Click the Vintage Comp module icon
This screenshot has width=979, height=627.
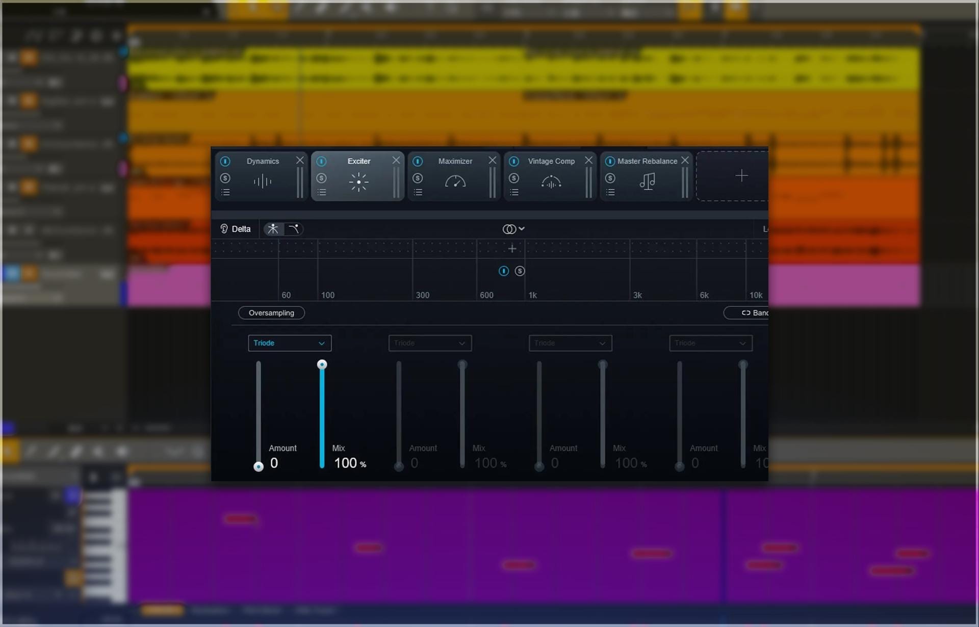click(x=551, y=181)
